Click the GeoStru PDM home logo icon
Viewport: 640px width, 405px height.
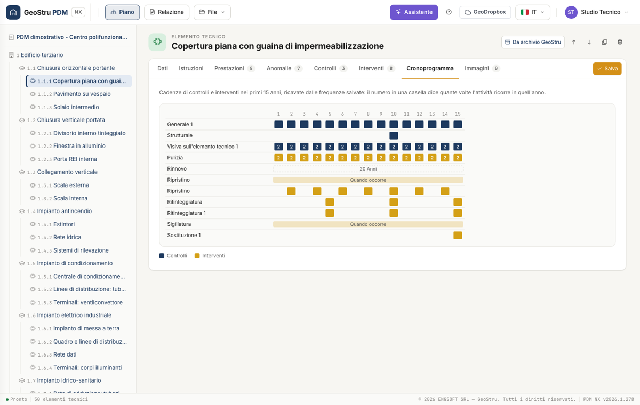[13, 12]
